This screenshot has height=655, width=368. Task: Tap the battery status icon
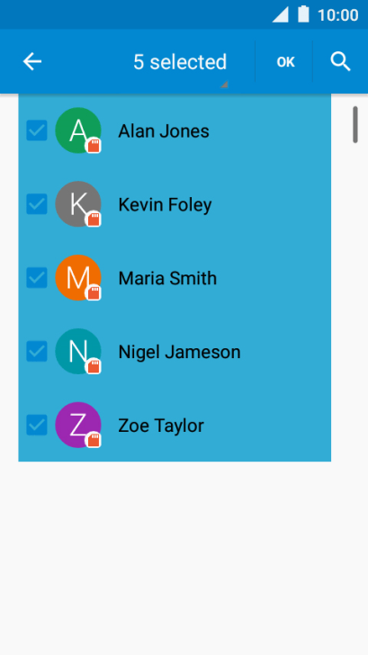pos(303,14)
